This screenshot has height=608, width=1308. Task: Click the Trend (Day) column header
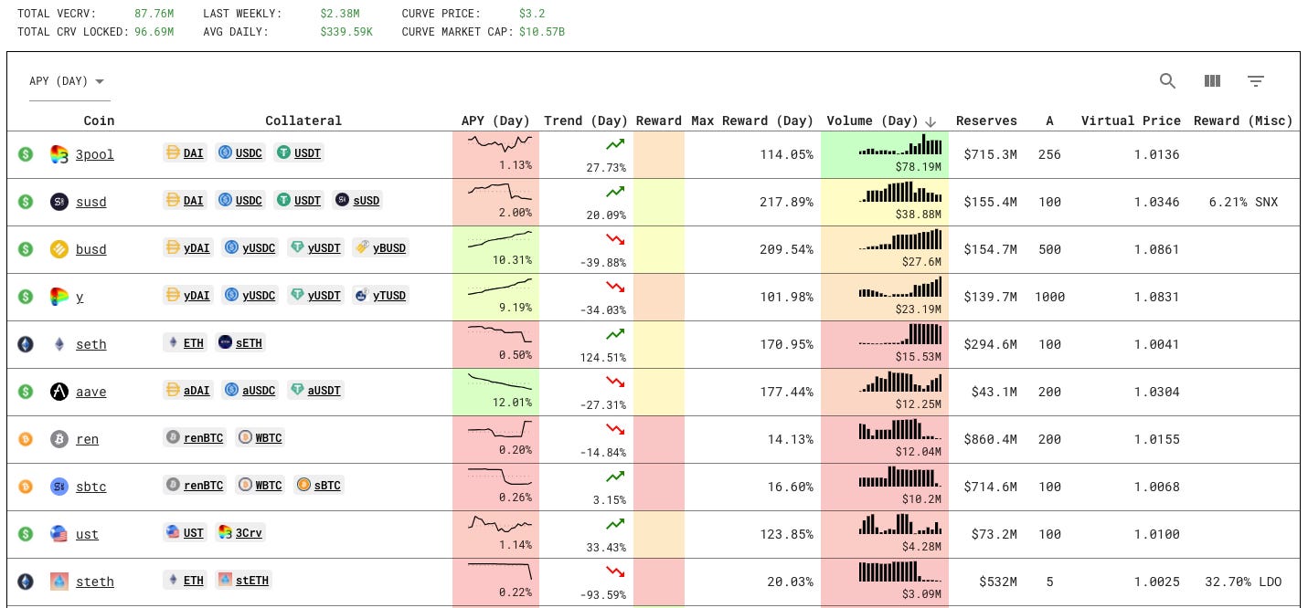pyautogui.click(x=586, y=121)
